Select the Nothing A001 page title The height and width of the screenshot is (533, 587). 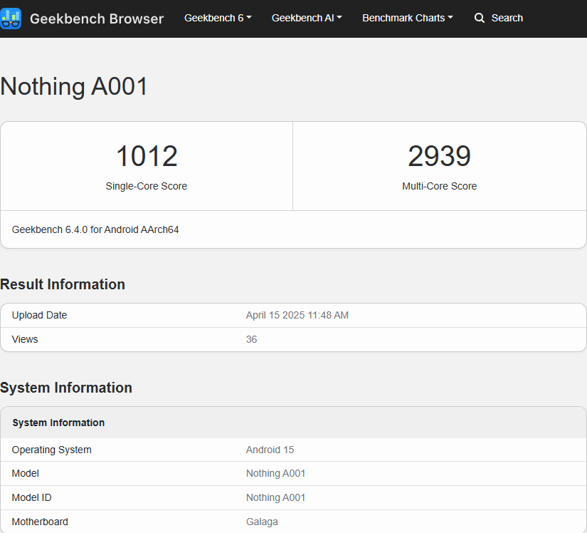coord(74,87)
